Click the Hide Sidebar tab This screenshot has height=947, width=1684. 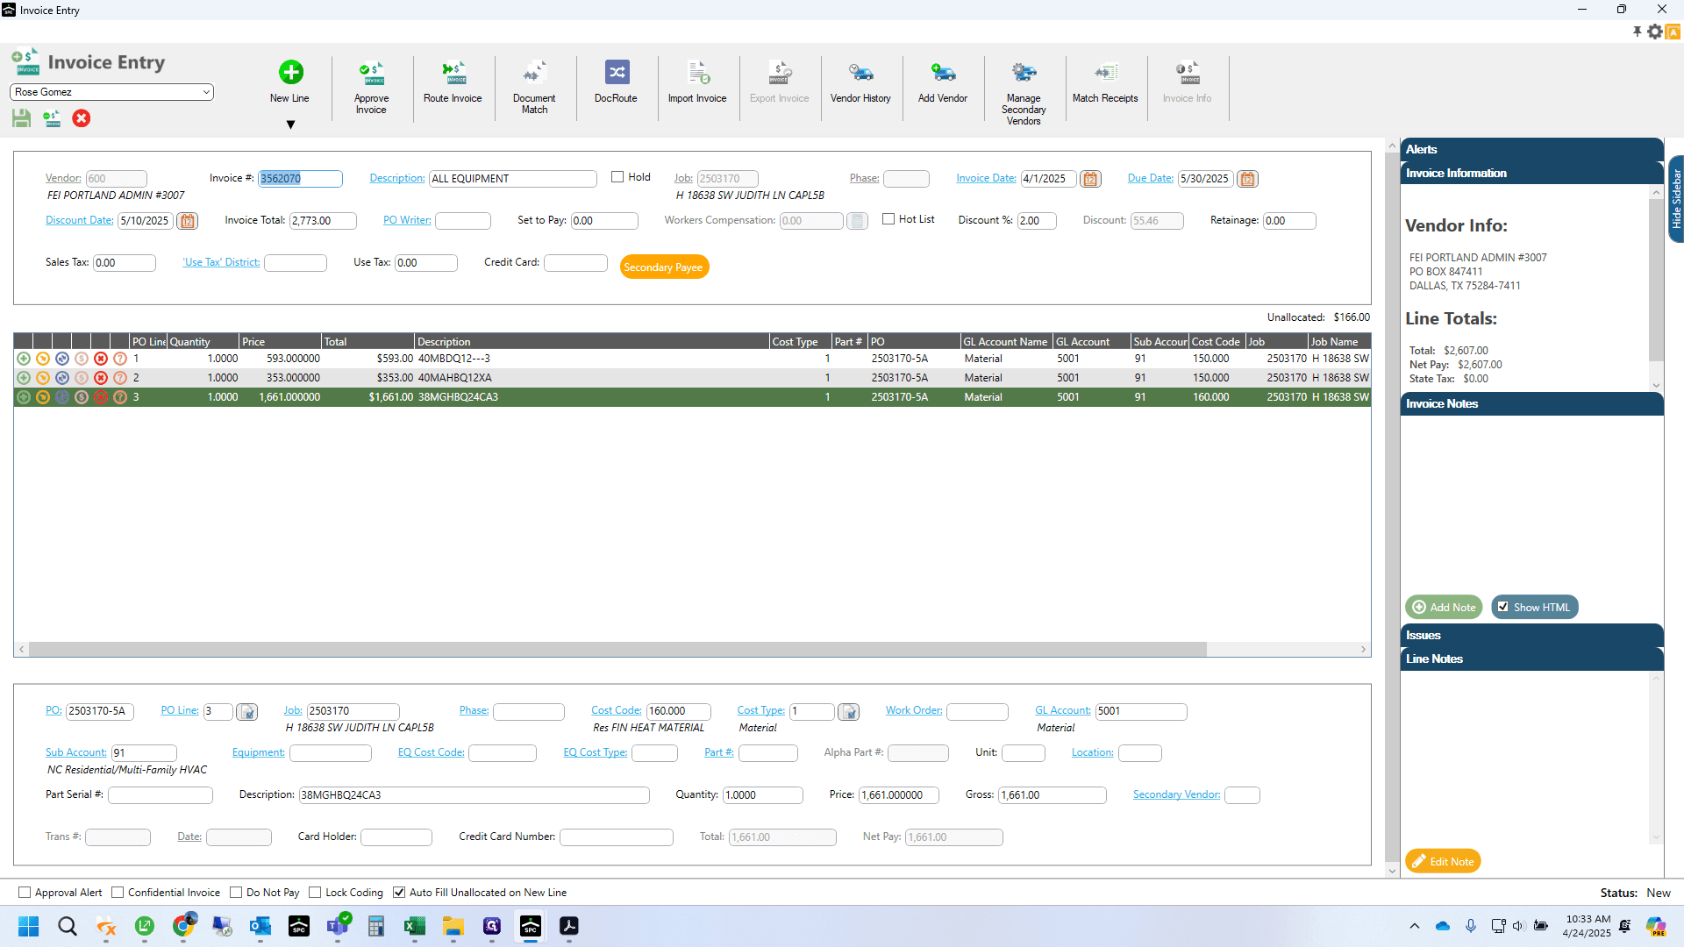tap(1676, 199)
